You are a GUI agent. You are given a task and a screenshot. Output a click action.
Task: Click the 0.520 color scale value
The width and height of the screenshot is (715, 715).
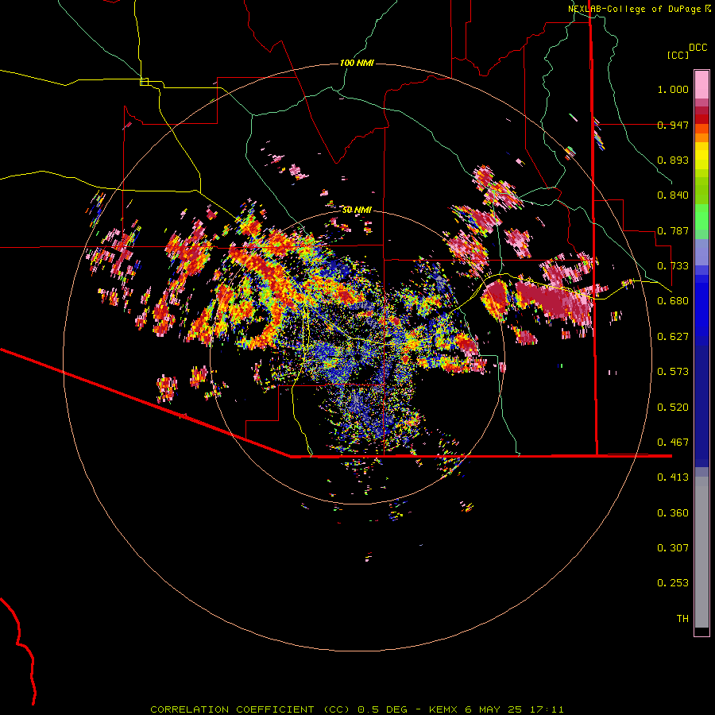coord(673,408)
